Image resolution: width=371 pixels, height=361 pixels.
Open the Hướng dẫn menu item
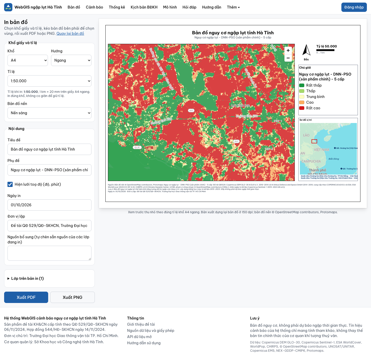tap(212, 7)
